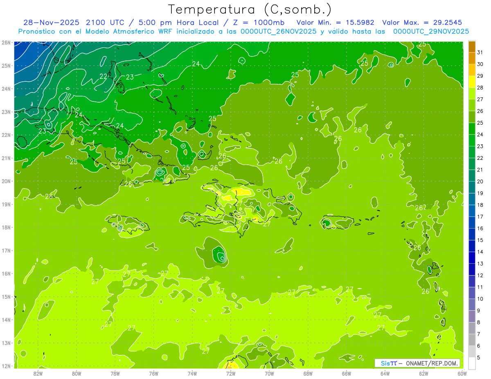Click the contour label 22 near the Bahamas

tap(103, 76)
